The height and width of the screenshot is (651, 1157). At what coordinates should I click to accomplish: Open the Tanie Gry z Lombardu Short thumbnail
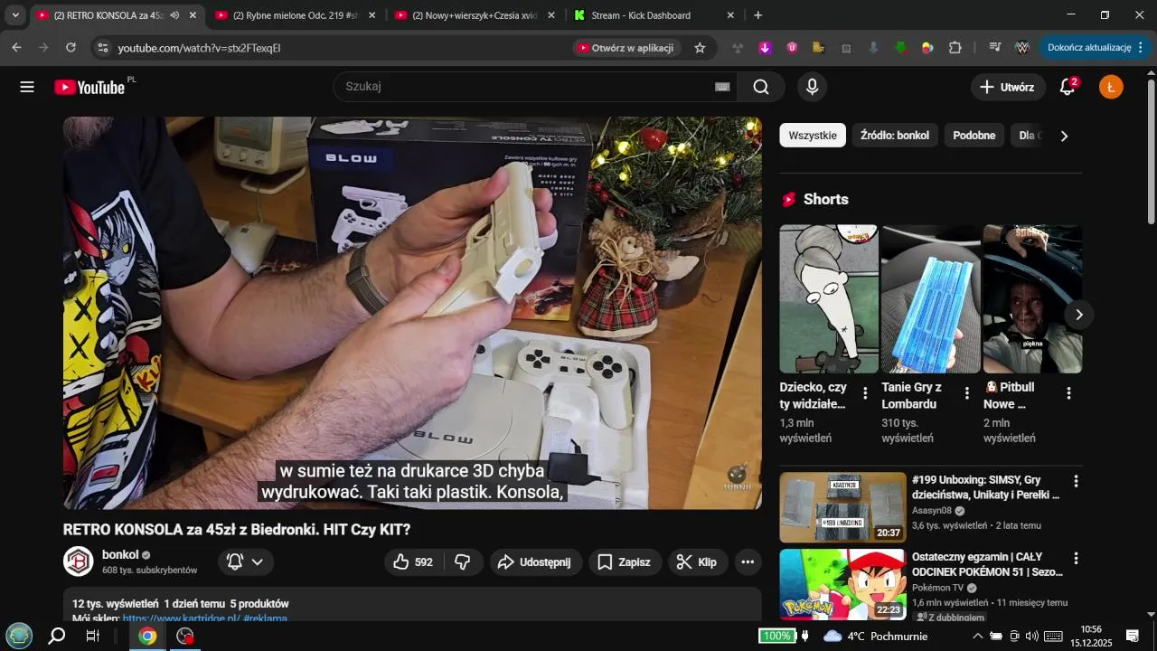(931, 299)
